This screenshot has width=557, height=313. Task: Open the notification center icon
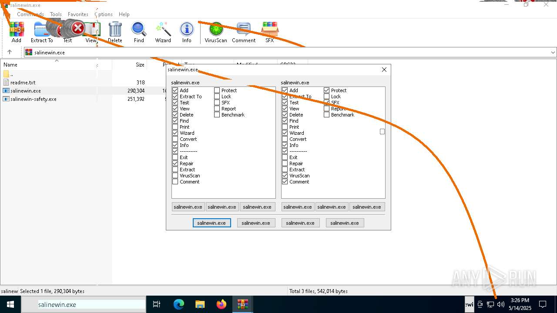coord(543,304)
